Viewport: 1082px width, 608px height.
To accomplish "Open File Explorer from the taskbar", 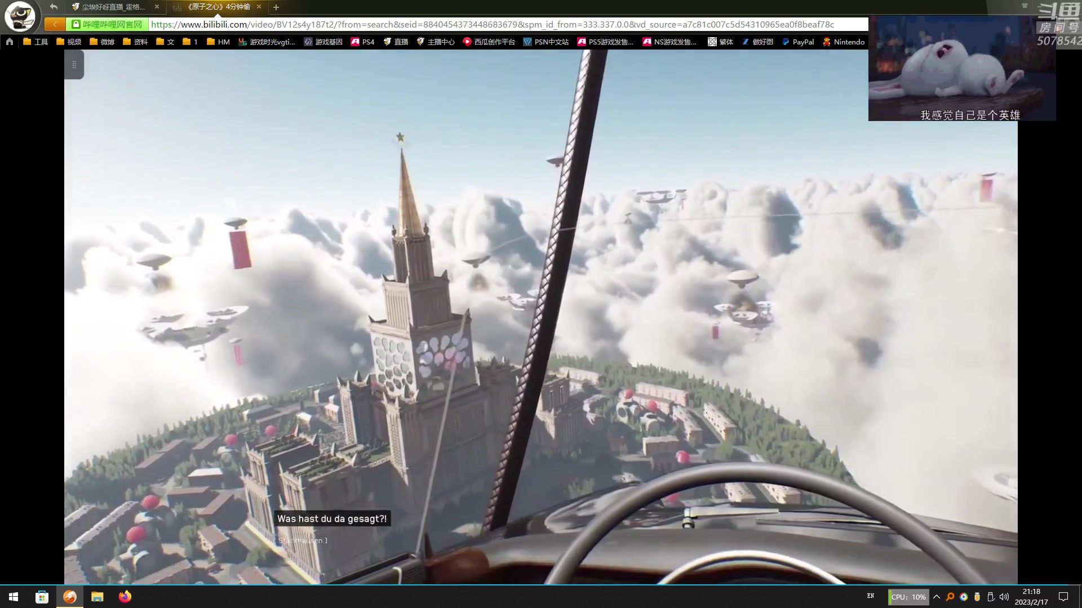I will pos(97,597).
